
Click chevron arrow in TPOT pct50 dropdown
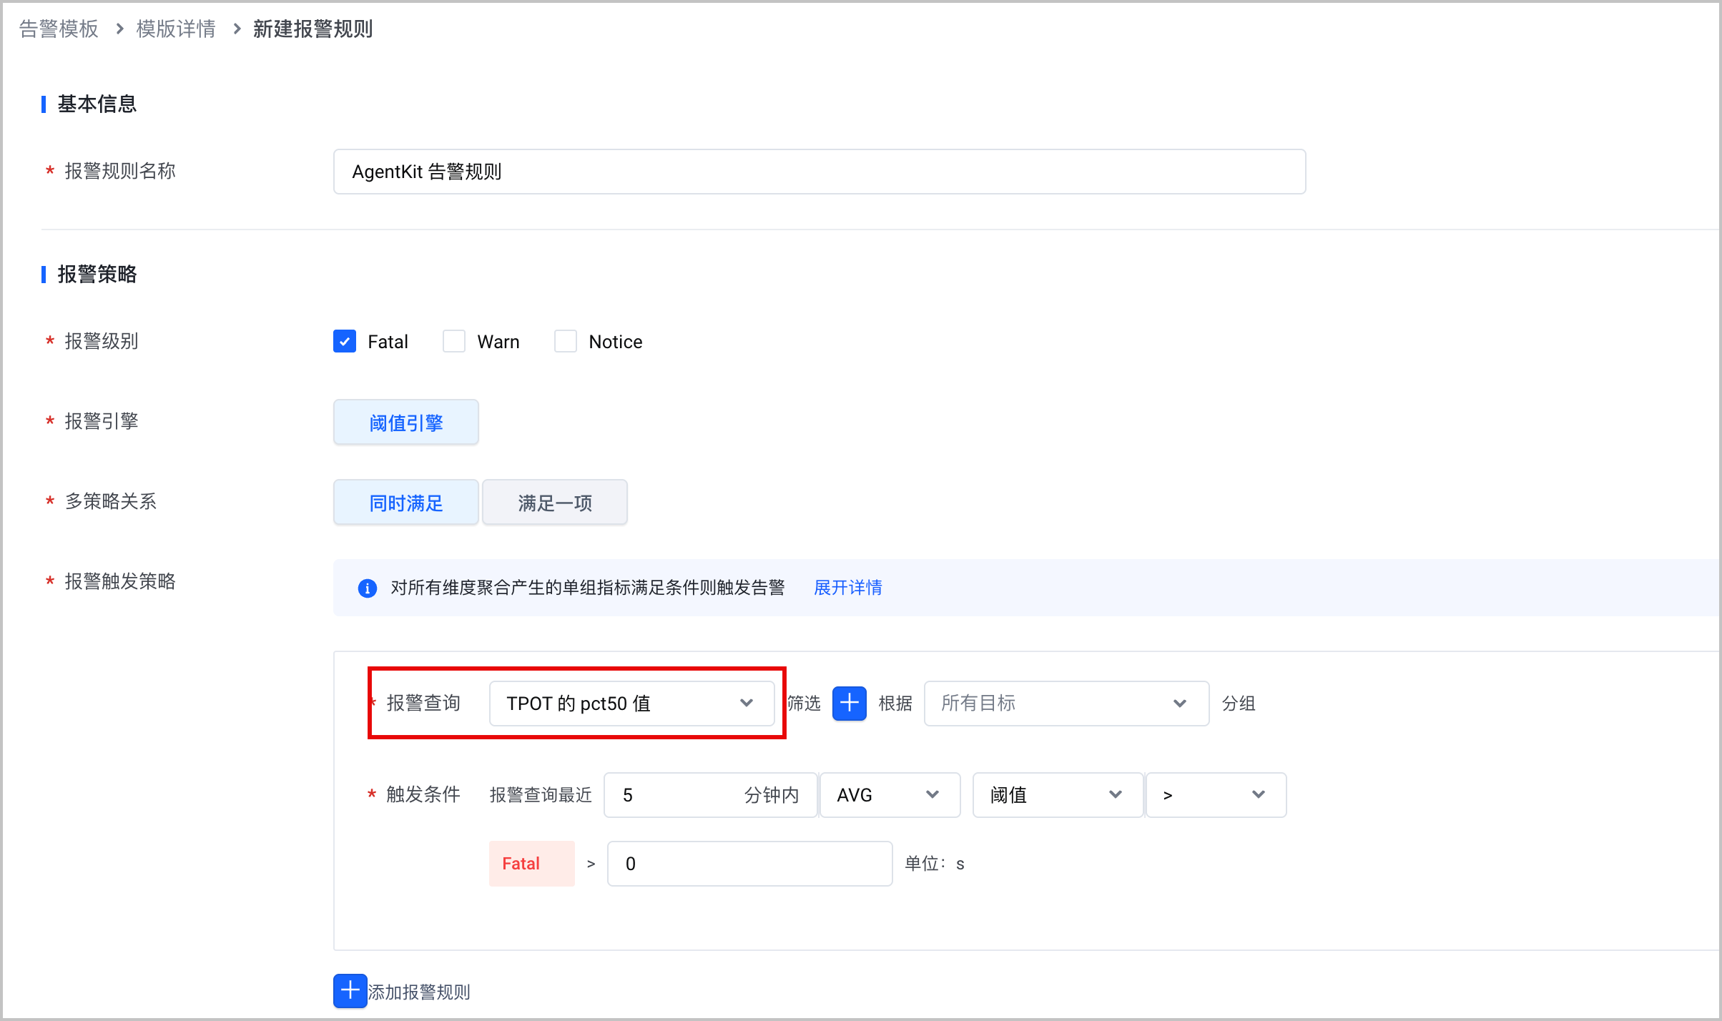[x=747, y=704]
